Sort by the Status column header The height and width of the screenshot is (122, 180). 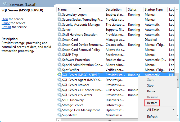point(135,10)
